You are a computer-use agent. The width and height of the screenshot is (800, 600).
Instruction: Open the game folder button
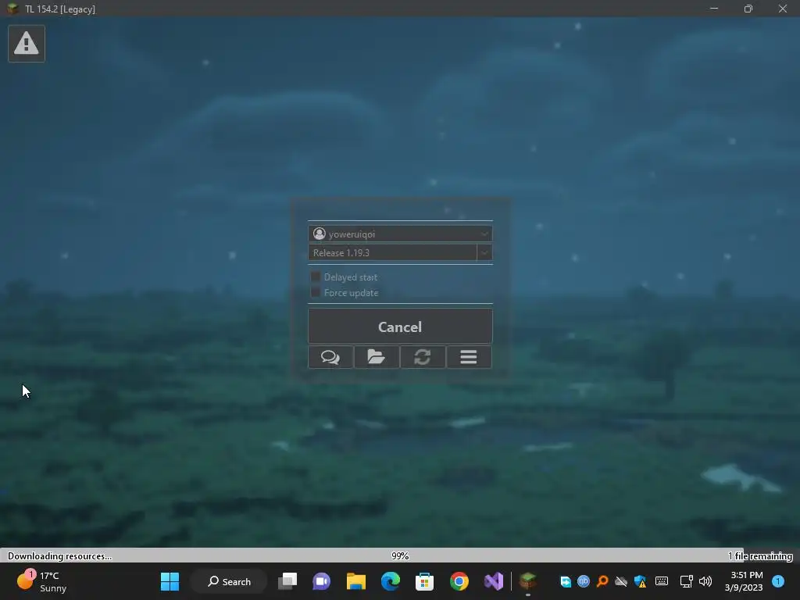tap(377, 356)
